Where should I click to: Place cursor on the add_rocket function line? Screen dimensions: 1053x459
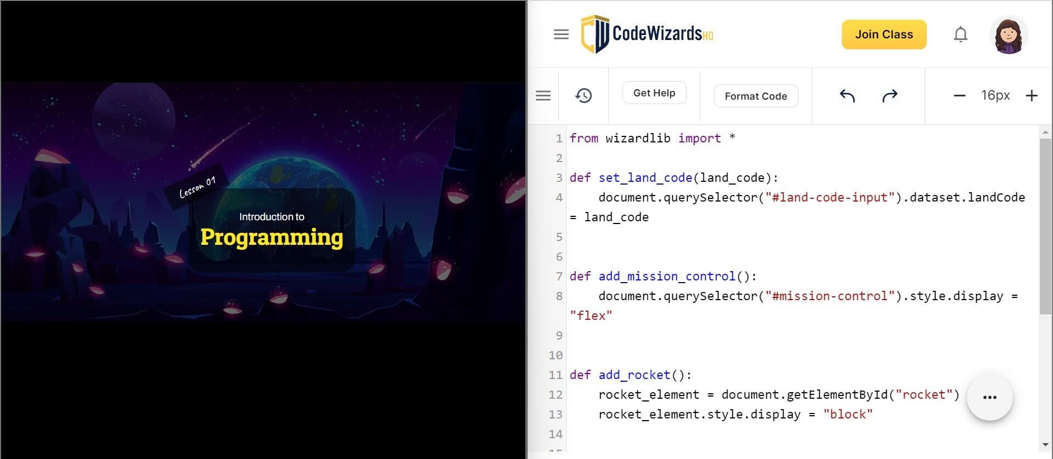coord(631,375)
